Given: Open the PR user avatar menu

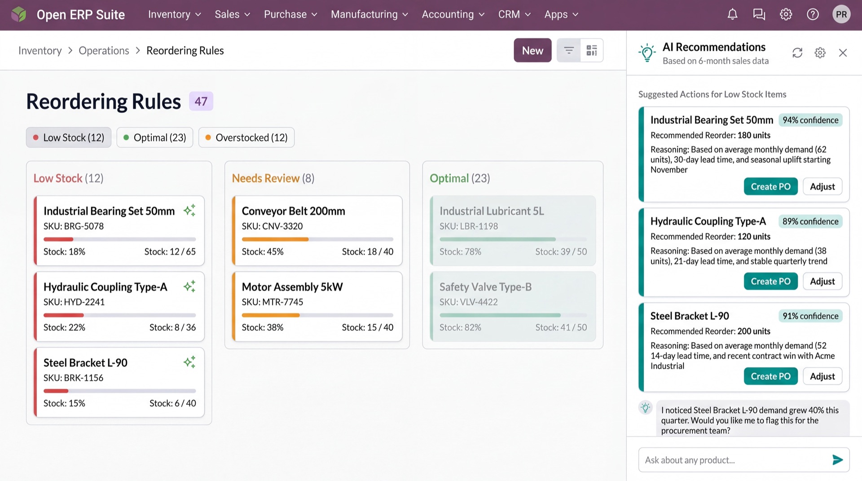Looking at the screenshot, I should [x=841, y=14].
